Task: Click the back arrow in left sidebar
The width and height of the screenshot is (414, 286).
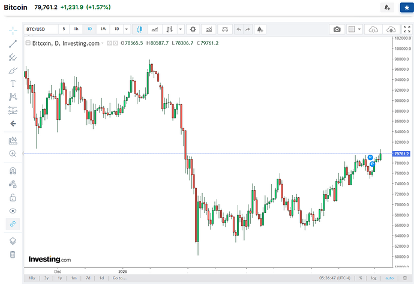Action: pyautogui.click(x=13, y=124)
